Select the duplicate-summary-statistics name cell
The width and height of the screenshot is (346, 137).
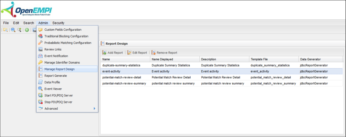[x=125, y=65]
